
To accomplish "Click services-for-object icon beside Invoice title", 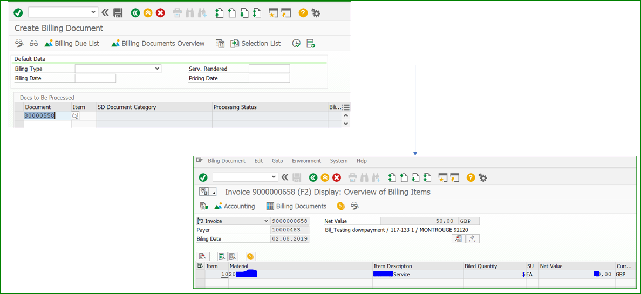I will pos(207,192).
